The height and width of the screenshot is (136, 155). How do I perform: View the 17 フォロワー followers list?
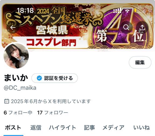coord(52,113)
